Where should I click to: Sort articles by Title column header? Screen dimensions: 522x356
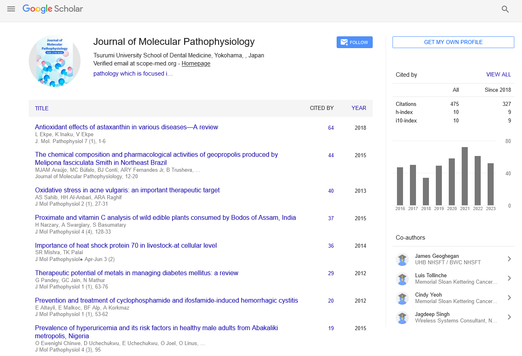pos(42,108)
